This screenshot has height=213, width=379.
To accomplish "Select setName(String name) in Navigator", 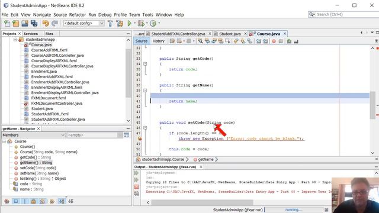I will (x=39, y=173).
